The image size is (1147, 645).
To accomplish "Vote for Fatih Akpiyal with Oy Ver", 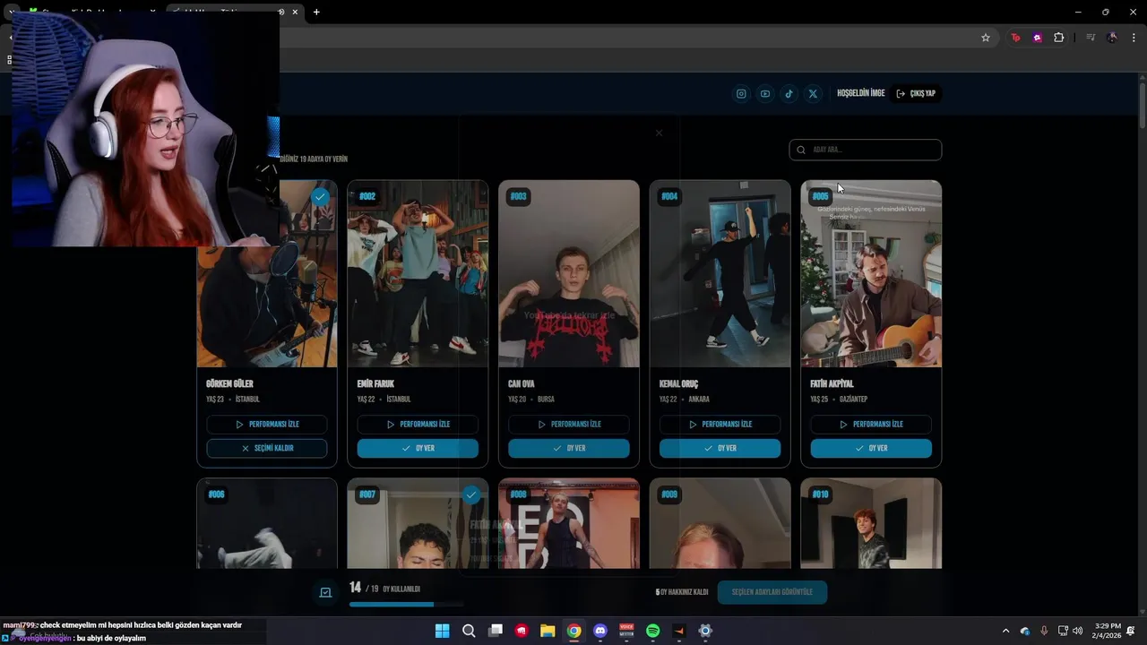I will (871, 448).
